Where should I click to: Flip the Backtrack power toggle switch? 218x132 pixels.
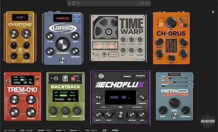coord(56,78)
